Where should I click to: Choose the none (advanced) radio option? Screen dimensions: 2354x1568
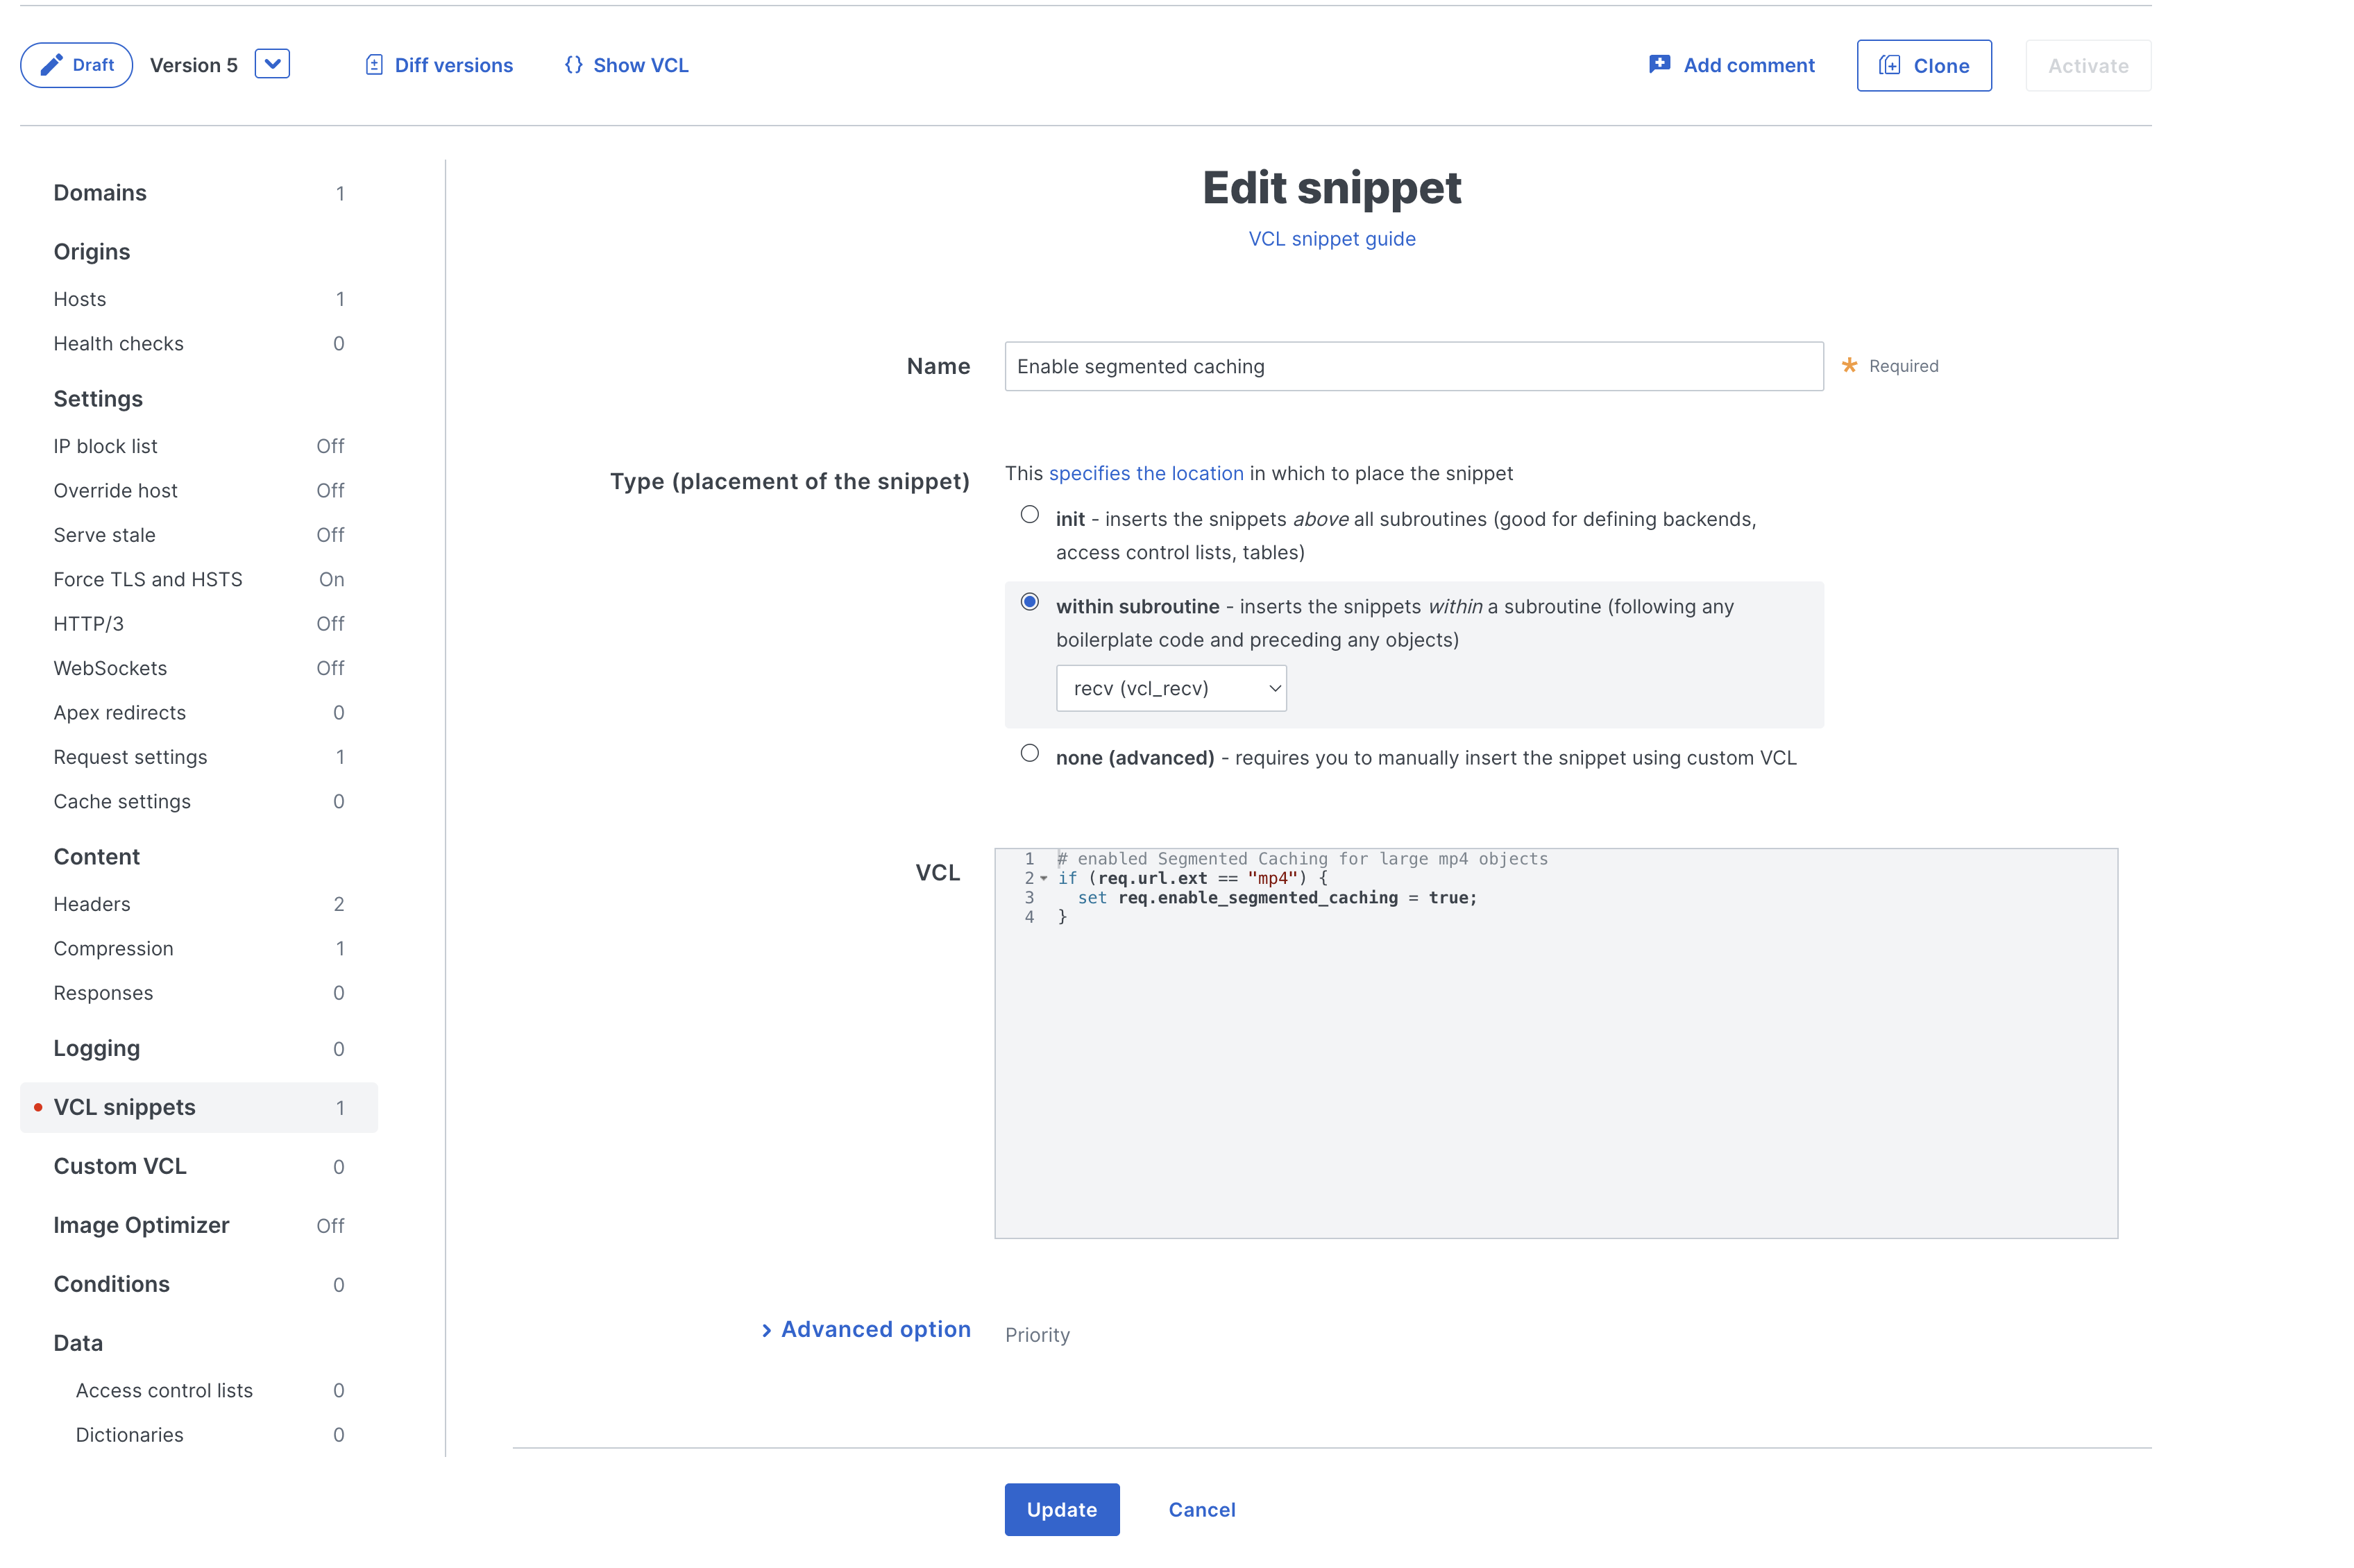coord(1029,753)
